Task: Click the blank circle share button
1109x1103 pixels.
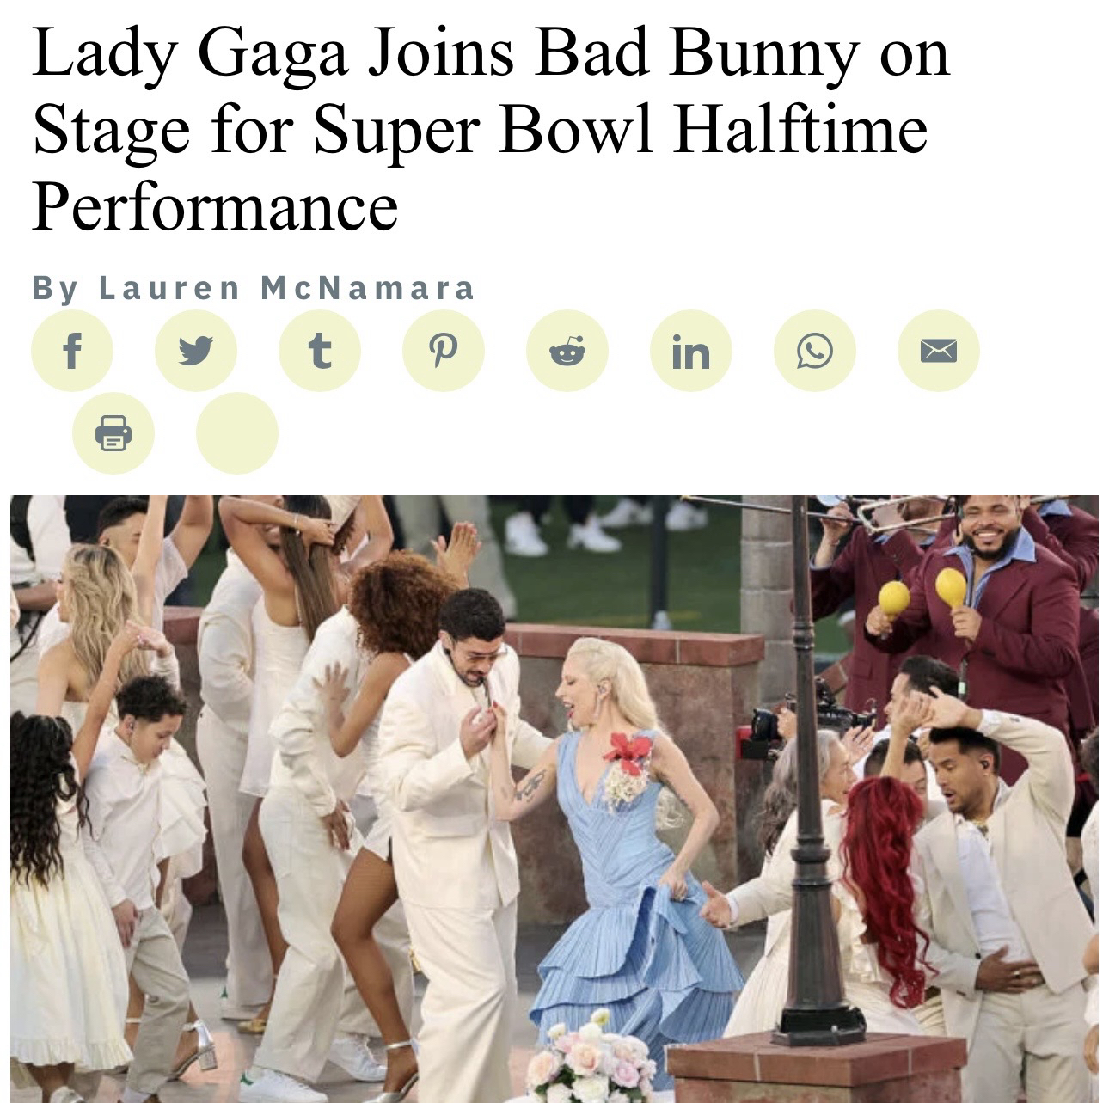Action: coord(237,433)
